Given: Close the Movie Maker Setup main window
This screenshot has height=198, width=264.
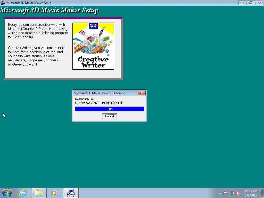Looking at the screenshot, I should [x=259, y=3].
